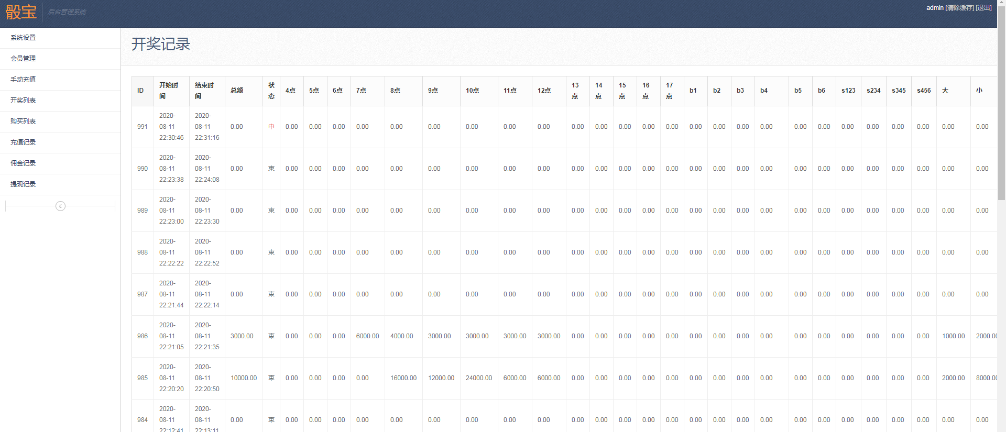Navigate to 提现记录
Screen dimensions: 1006x432
(x=23, y=184)
